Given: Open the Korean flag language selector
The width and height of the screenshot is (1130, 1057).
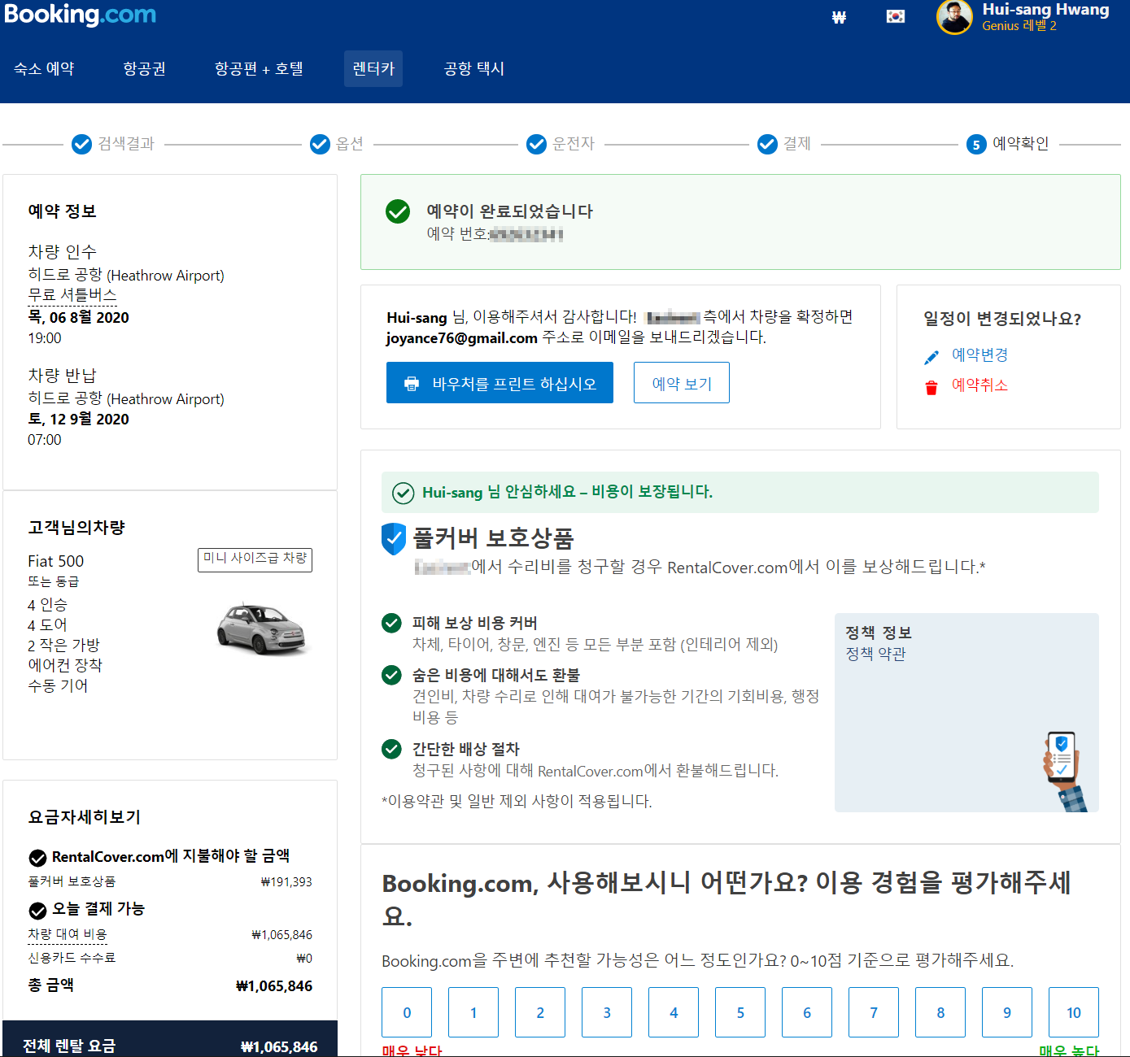Looking at the screenshot, I should coord(896,16).
